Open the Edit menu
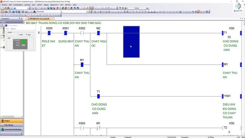245x138 pixels. coord(10,5)
